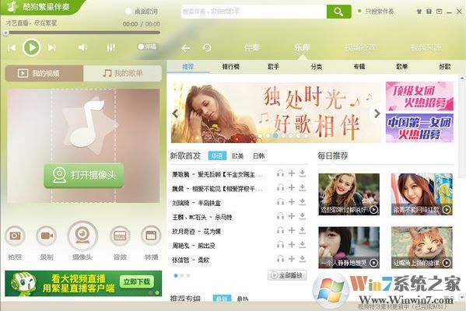Toggle 只搜索伴奏 search option
466x311 pixels.
(376, 12)
